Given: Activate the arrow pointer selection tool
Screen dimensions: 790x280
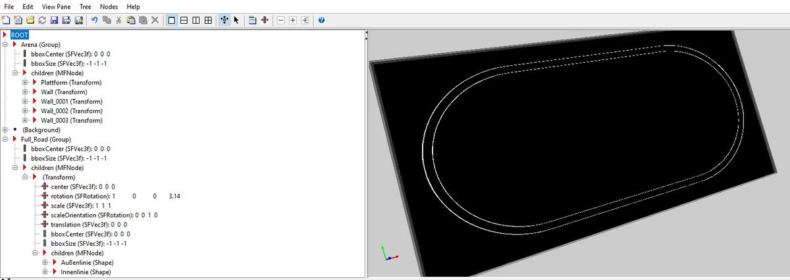Looking at the screenshot, I should tap(236, 20).
